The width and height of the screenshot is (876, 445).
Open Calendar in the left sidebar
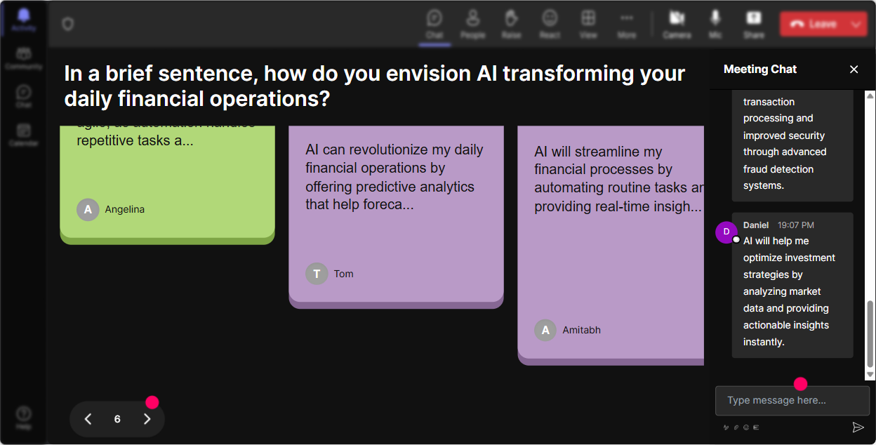tap(23, 134)
